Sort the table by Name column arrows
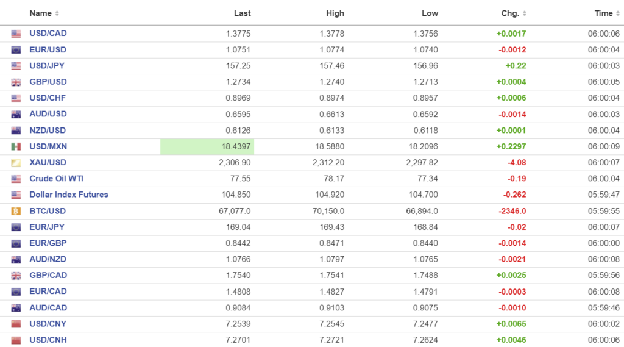 (x=57, y=13)
